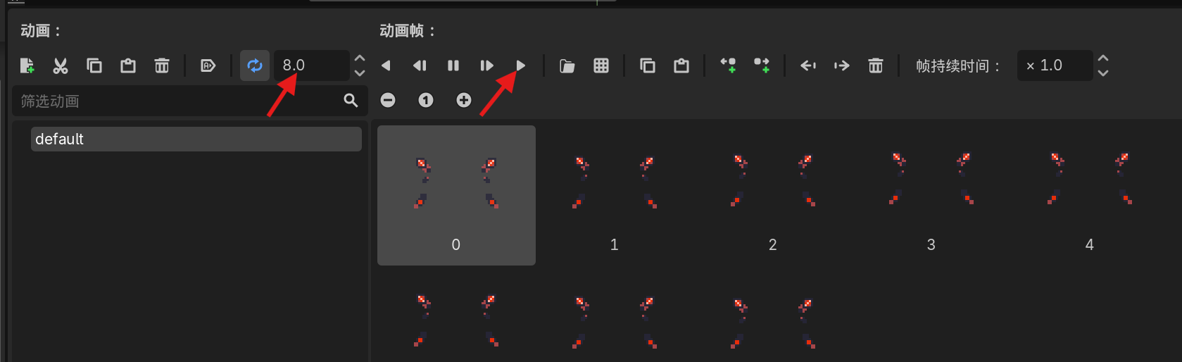The height and width of the screenshot is (362, 1182).
Task: Play the animation backwards from end
Action: [x=420, y=65]
